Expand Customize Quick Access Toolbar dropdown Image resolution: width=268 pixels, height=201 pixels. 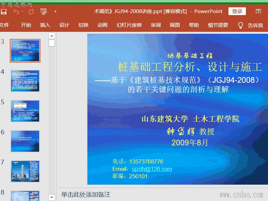pos(55,11)
